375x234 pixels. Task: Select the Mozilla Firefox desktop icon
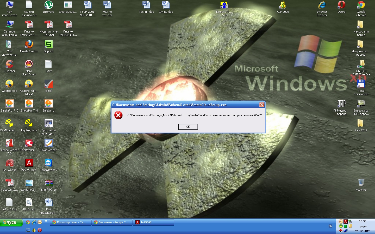pos(29,47)
